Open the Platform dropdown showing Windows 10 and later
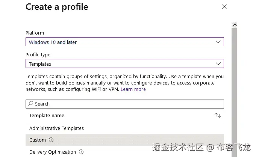The height and width of the screenshot is (157, 256). (120, 42)
